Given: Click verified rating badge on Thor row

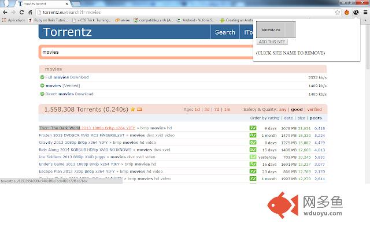Looking at the screenshot, I should click(x=253, y=128).
